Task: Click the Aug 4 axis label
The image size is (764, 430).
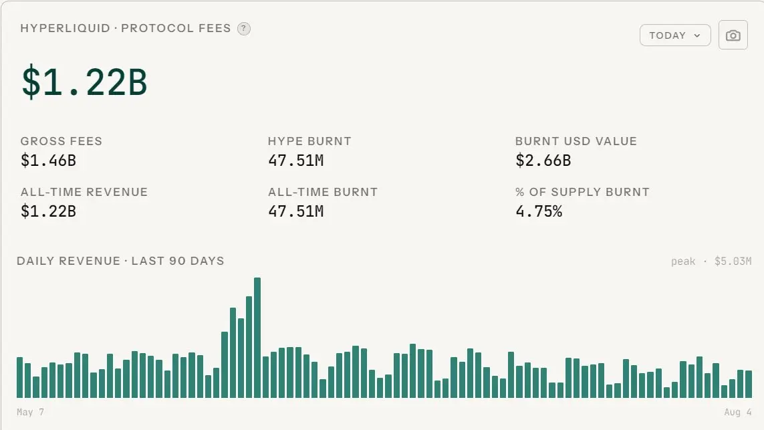Action: [x=738, y=413]
